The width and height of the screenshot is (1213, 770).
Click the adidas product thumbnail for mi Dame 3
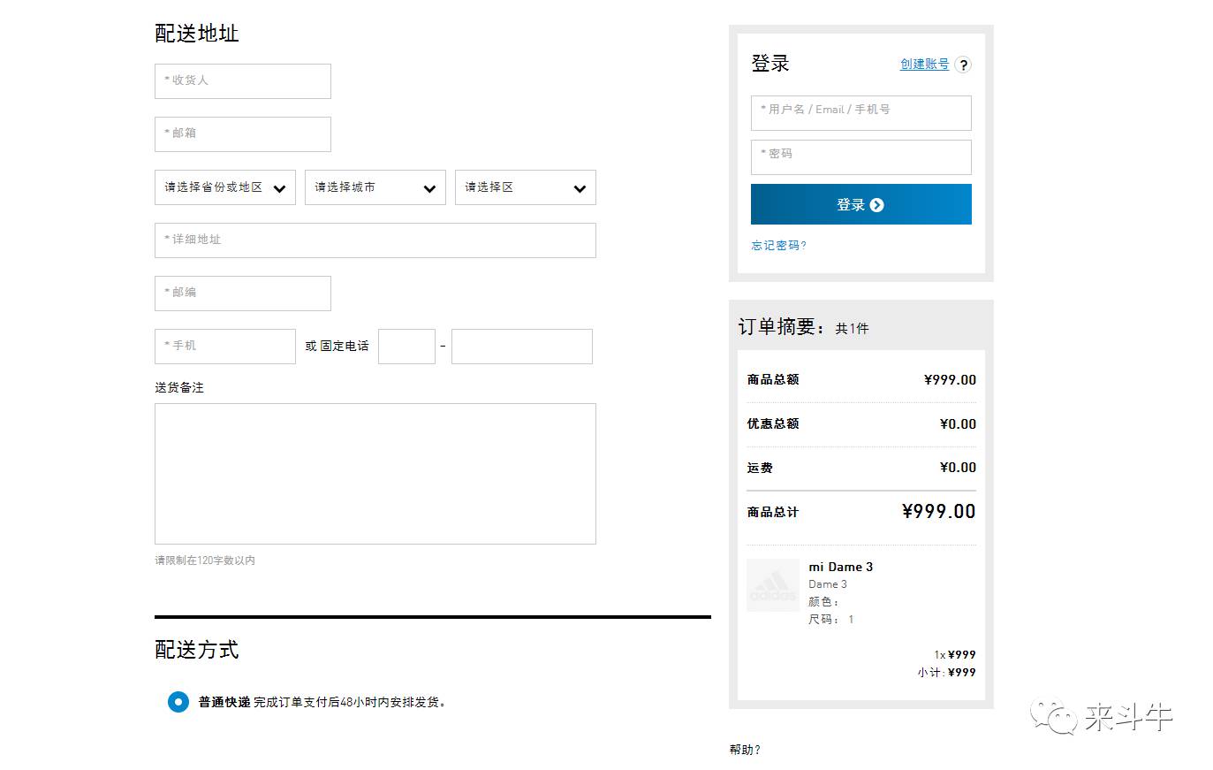pos(773,584)
